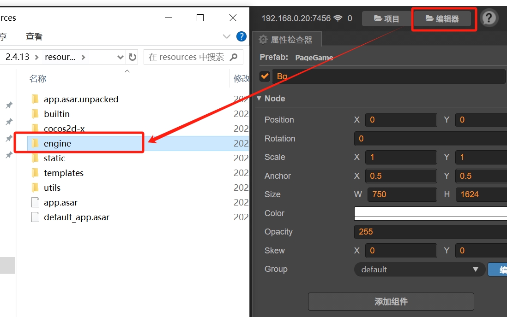
Task: Open the address bar history dropdown
Action: click(120, 58)
